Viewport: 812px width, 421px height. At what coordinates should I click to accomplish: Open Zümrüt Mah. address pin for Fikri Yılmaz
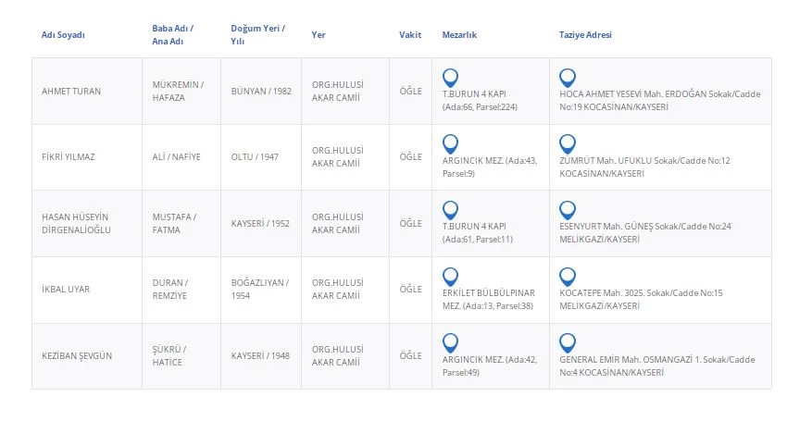tap(568, 143)
